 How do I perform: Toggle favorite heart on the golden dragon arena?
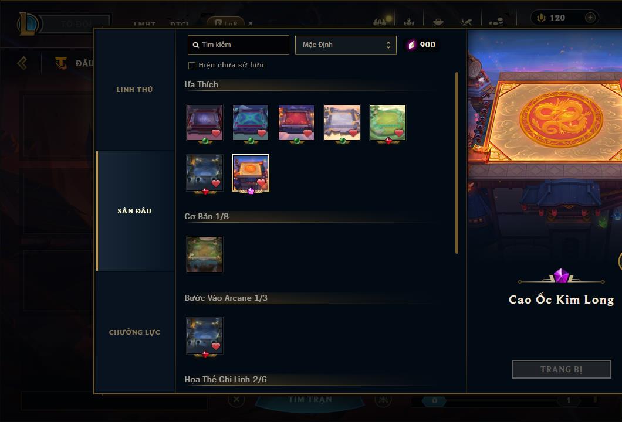[x=261, y=183]
